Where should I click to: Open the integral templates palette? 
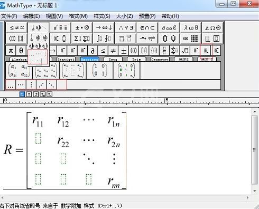[x=104, y=39]
